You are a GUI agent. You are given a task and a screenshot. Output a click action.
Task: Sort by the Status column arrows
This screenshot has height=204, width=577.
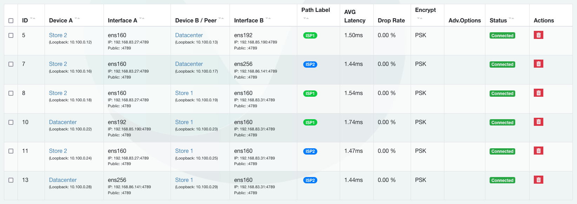point(511,18)
